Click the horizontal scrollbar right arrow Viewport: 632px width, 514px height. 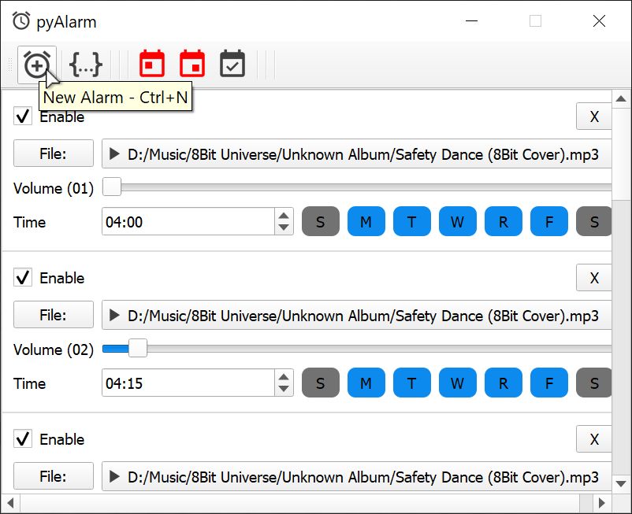click(x=602, y=503)
